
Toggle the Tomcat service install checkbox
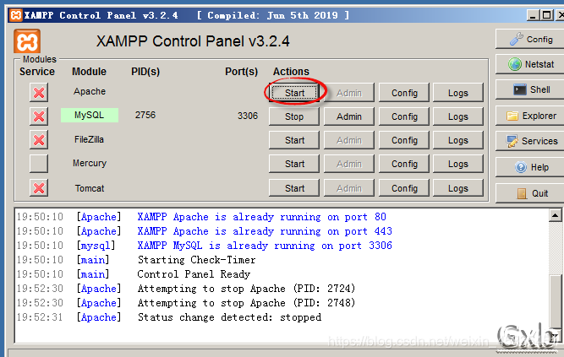pos(39,188)
